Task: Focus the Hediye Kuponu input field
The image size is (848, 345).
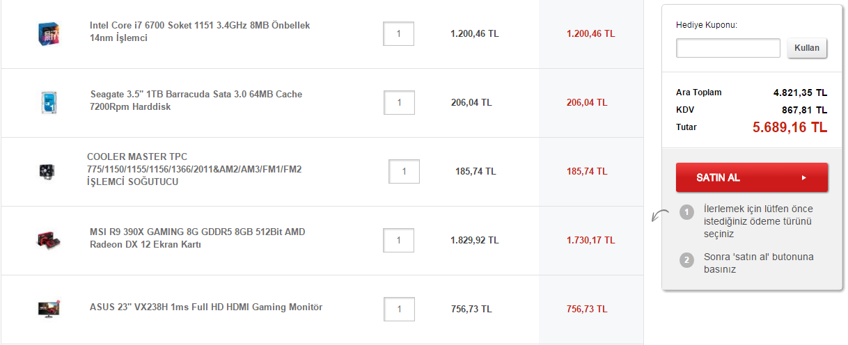Action: tap(728, 49)
